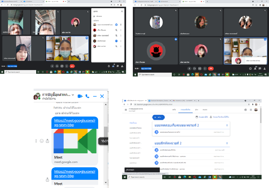
Task: Open options menu for แบบฝึกหัดหน่วยที่ 2 topic
Action: click(227, 143)
